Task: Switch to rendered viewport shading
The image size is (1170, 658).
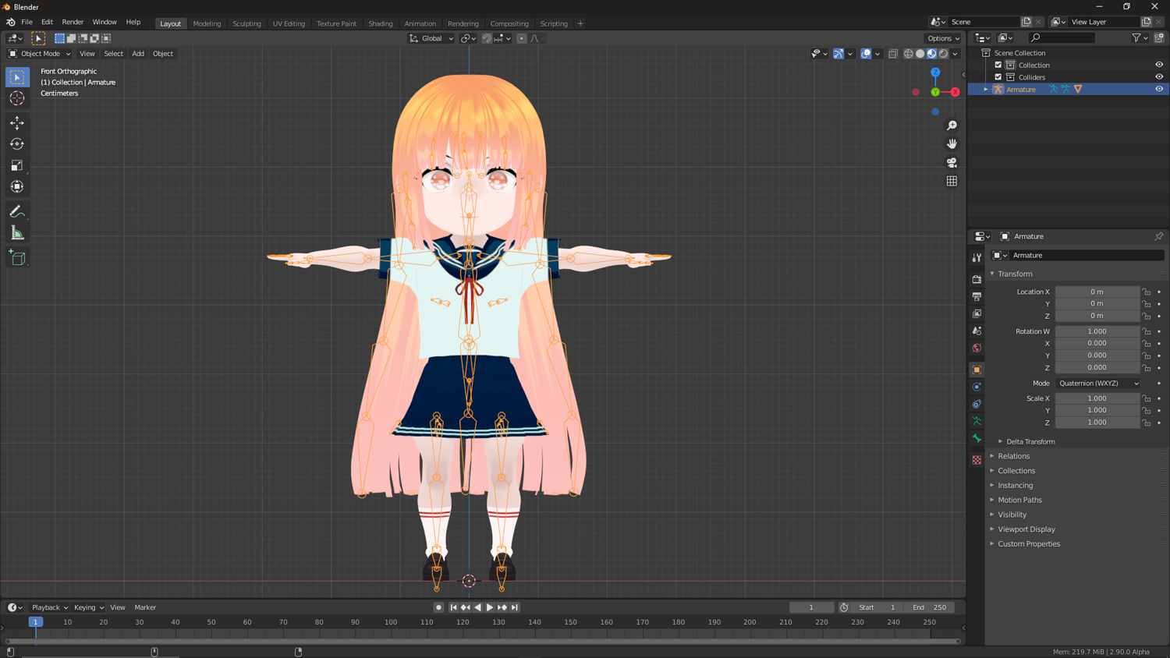Action: [944, 54]
